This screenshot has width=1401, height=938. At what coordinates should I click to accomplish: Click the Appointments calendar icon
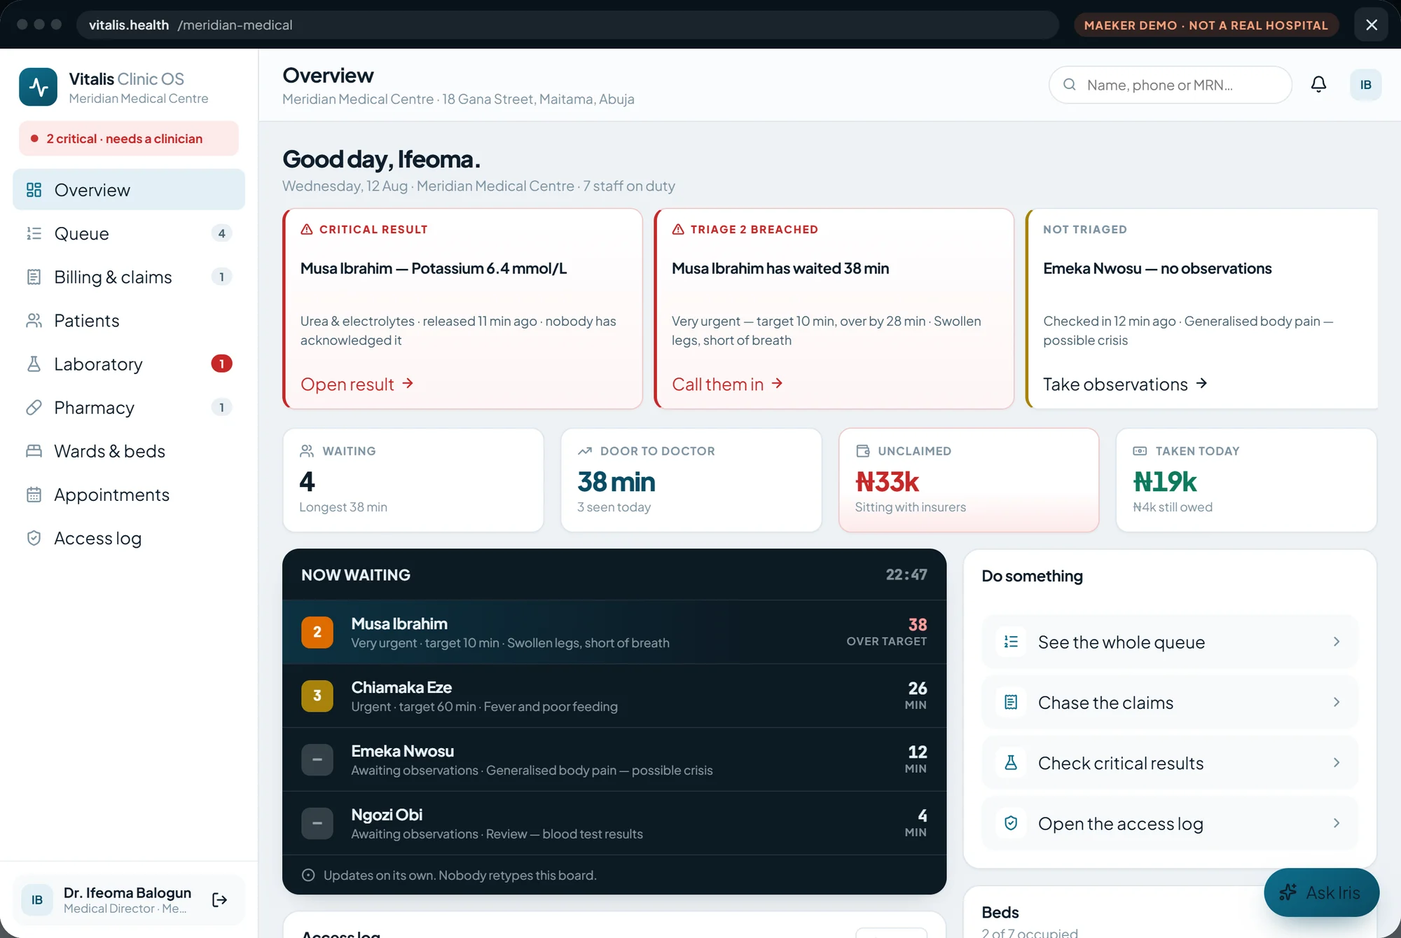click(x=34, y=495)
